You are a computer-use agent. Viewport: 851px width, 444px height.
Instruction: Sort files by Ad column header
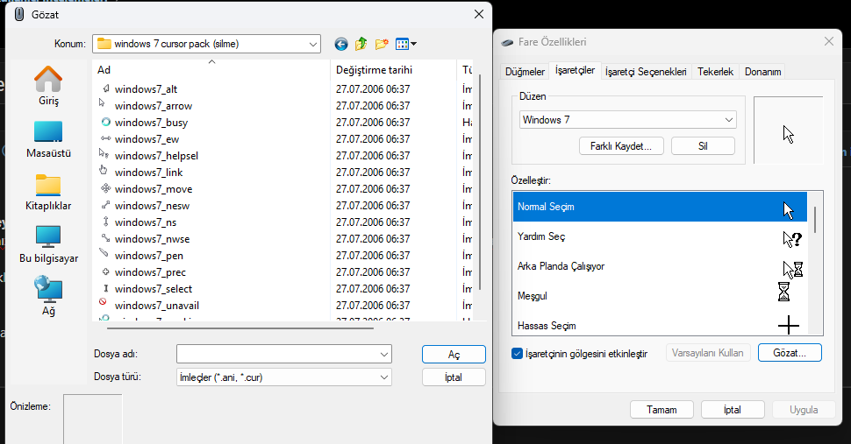pyautogui.click(x=211, y=70)
